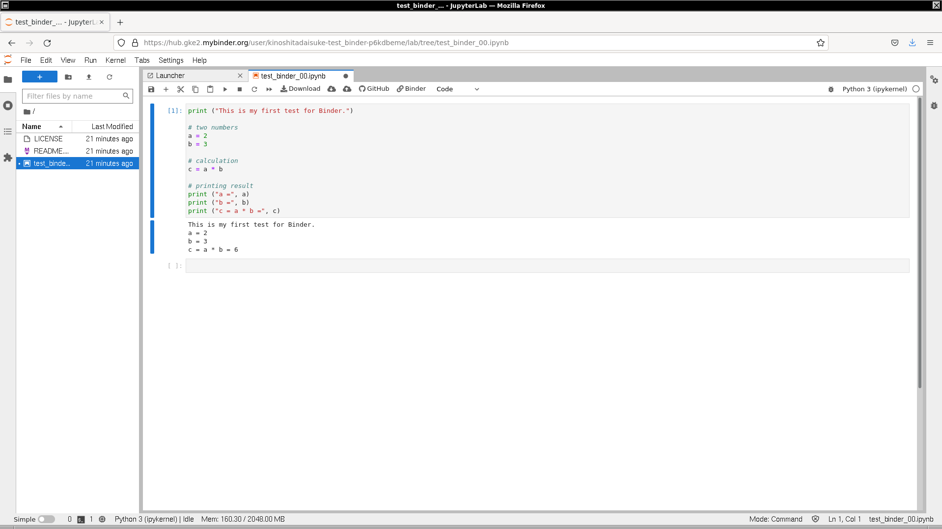Click the GitHub toolbar button

click(x=374, y=89)
